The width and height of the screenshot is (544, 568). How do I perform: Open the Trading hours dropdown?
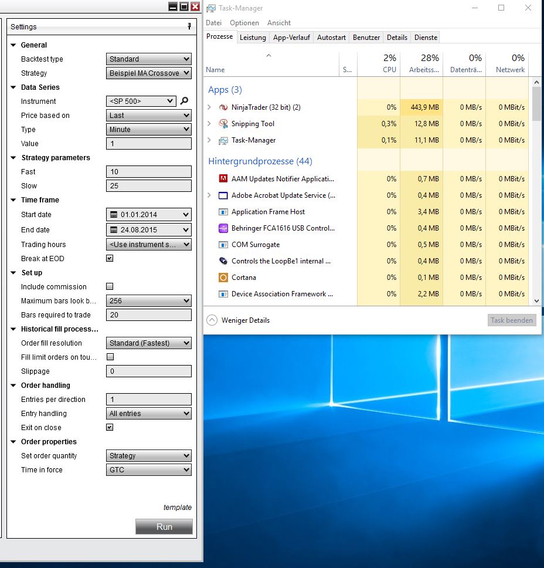click(x=149, y=245)
